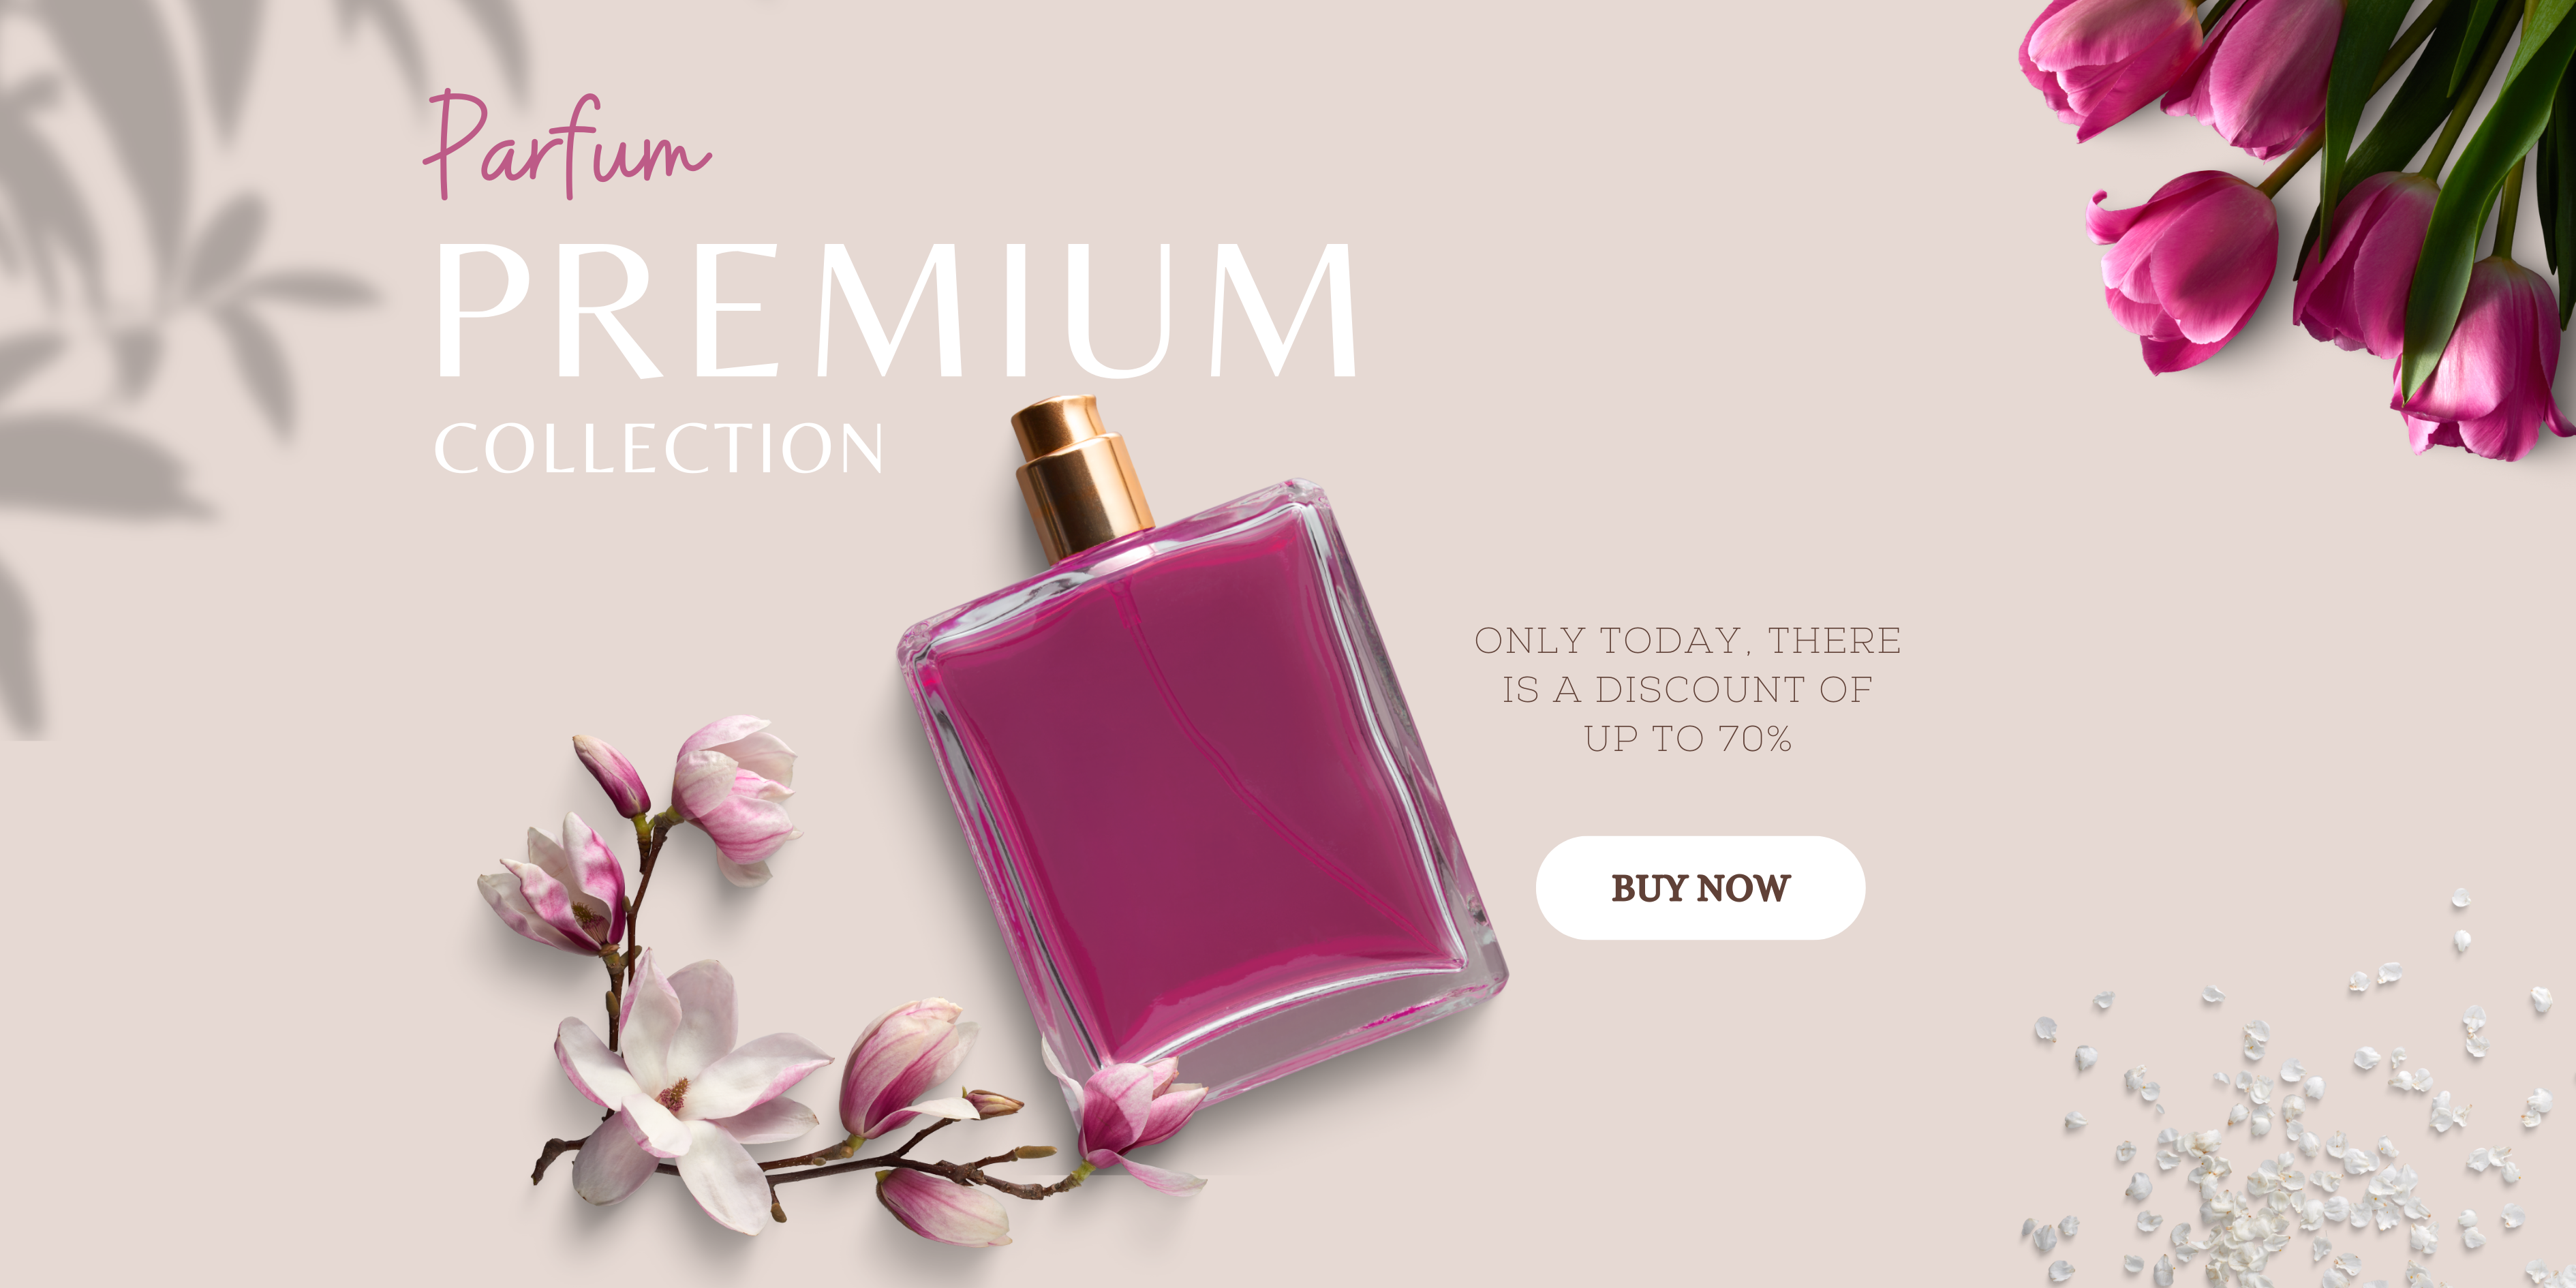Click the pink tulip bouquet
Image resolution: width=2576 pixels, height=1288 pixels.
click(2300, 220)
